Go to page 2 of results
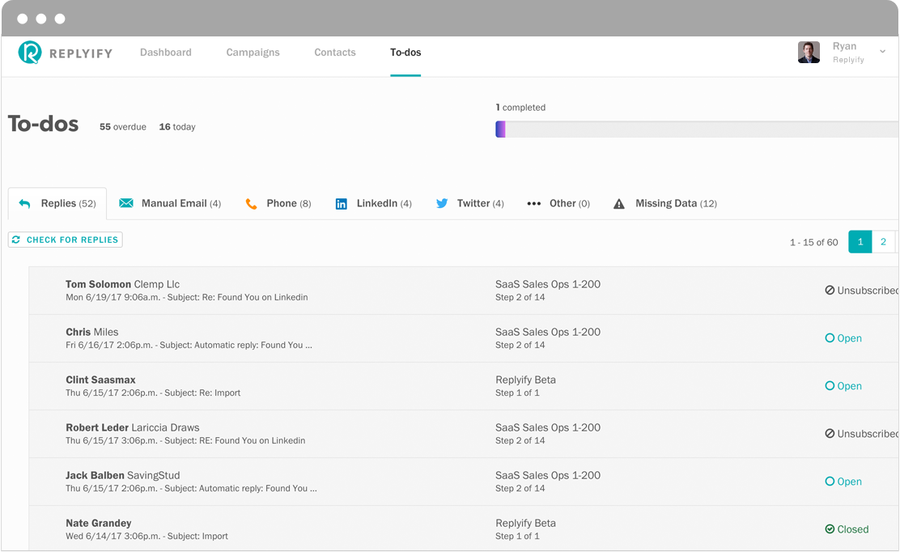Screen dimensions: 900x552 click(883, 242)
